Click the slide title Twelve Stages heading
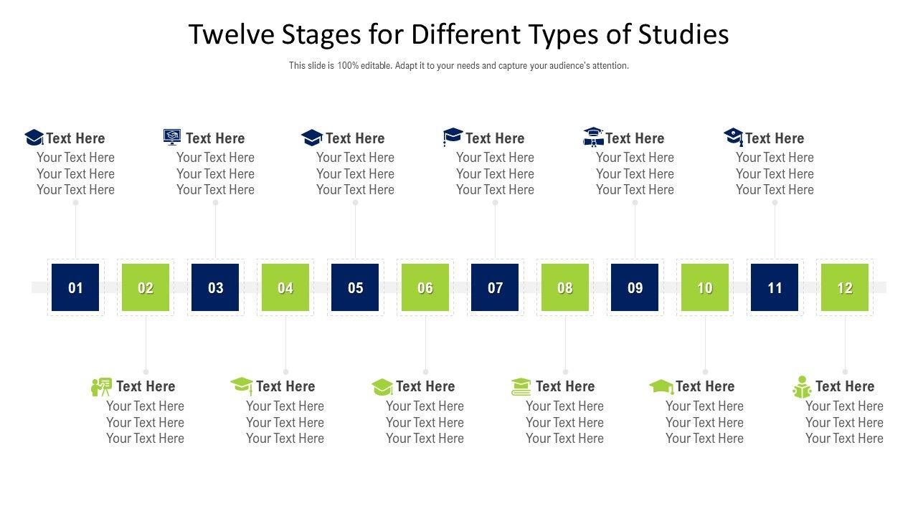This screenshot has width=918, height=516. (x=459, y=34)
